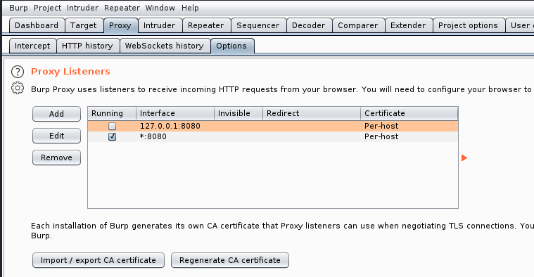Click the Proxy Listeners heading
Screen dimensions: 534x277
(x=70, y=72)
